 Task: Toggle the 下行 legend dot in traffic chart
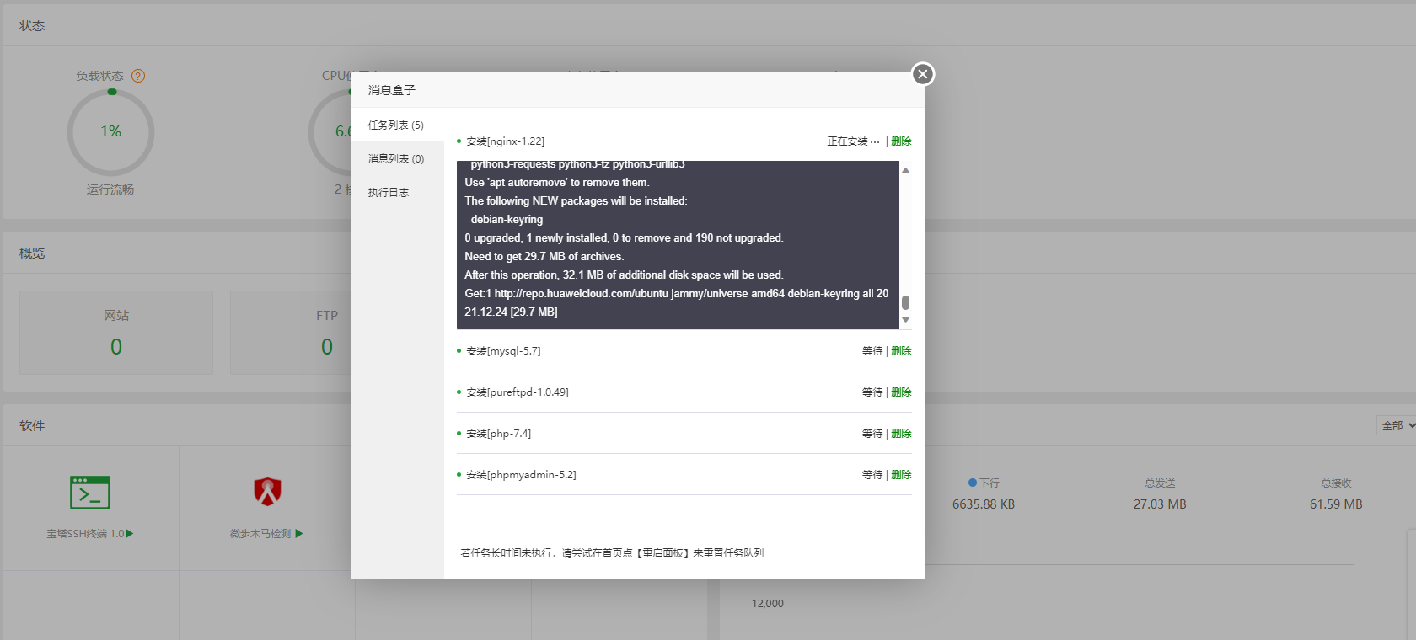click(x=973, y=483)
